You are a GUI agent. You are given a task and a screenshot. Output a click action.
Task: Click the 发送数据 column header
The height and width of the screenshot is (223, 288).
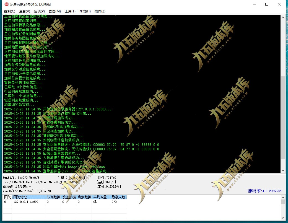(x=69, y=197)
